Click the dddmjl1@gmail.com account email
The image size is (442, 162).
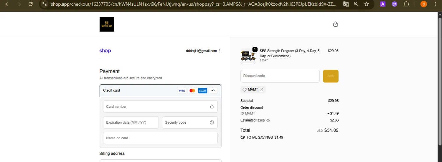201,51
